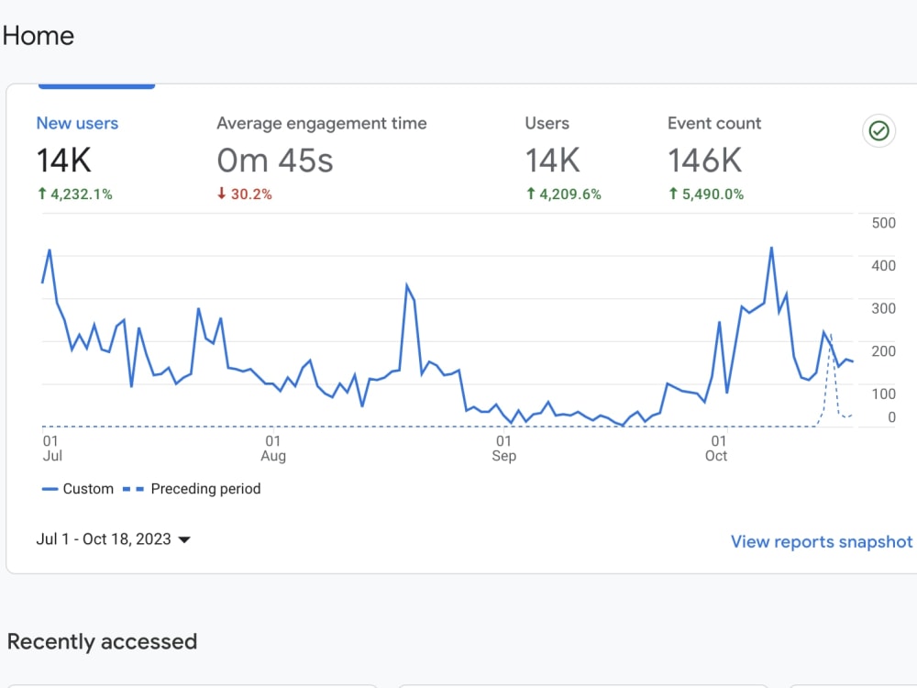
Task: Open View reports snapshot link
Action: (x=821, y=542)
